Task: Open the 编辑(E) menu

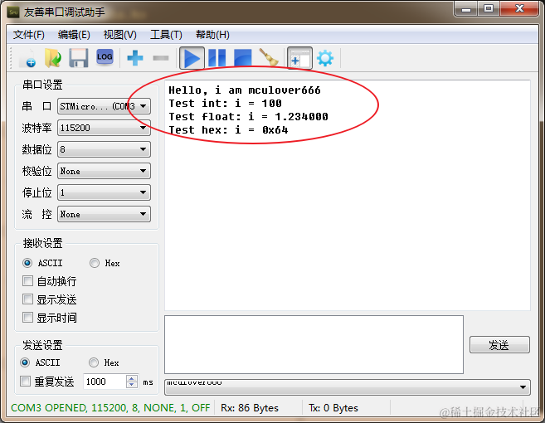Action: (74, 34)
